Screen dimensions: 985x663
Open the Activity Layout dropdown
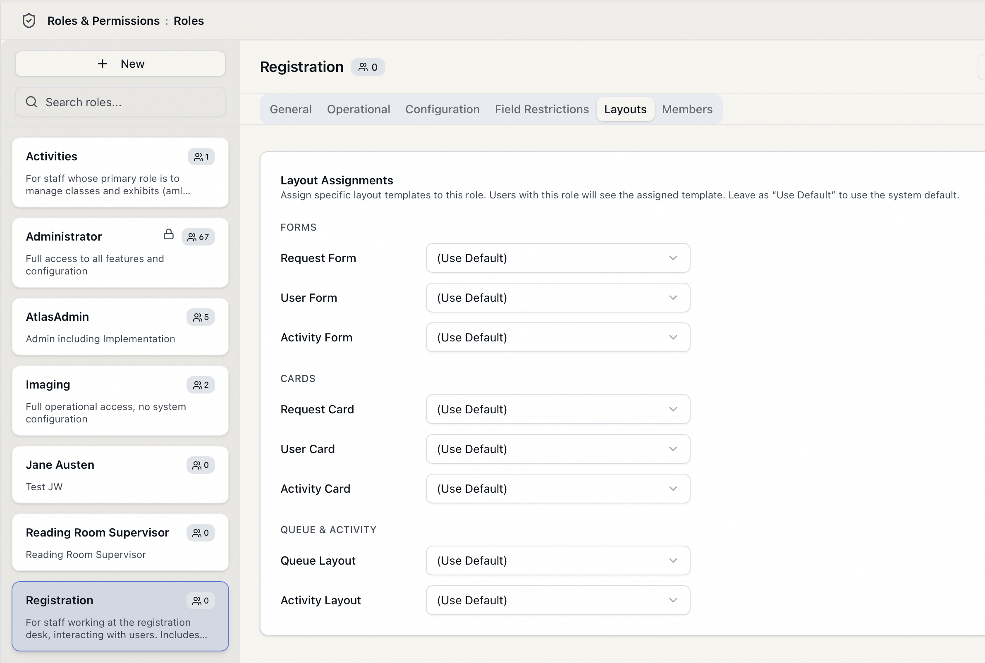point(558,601)
